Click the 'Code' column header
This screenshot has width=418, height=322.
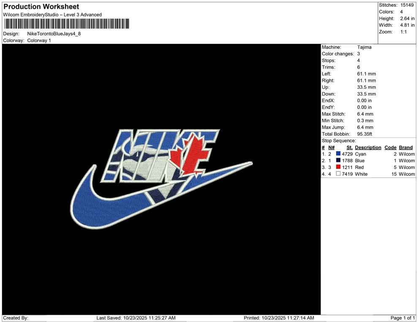click(x=390, y=147)
